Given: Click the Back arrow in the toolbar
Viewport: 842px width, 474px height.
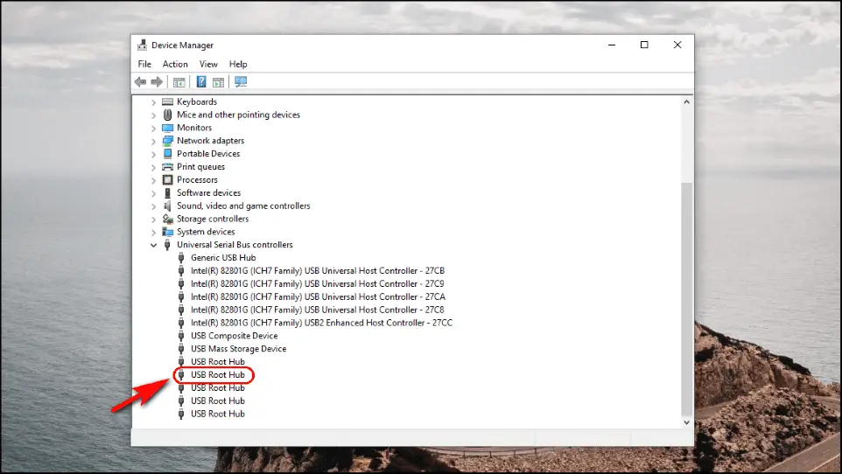Looking at the screenshot, I should (140, 81).
